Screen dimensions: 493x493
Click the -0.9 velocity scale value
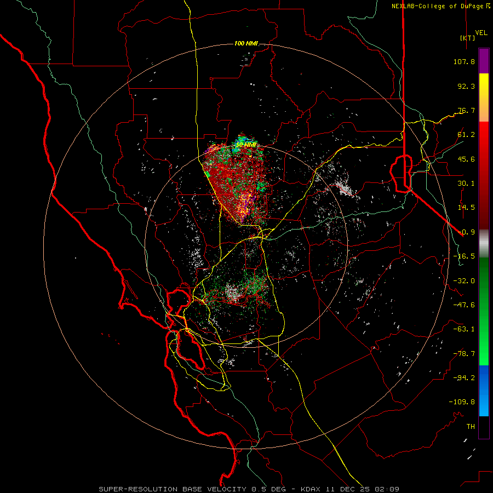466,232
